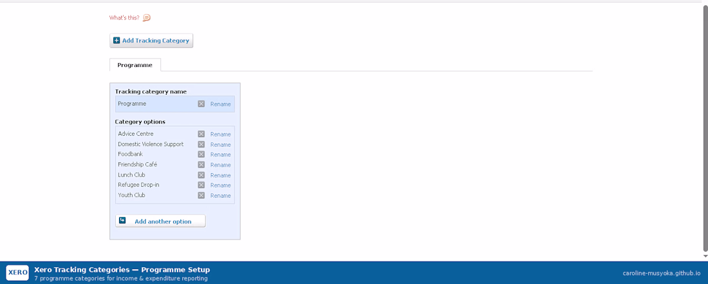Screen dimensions: 708x284
Task: Rename the Friendship Café option
Action: 220,166
